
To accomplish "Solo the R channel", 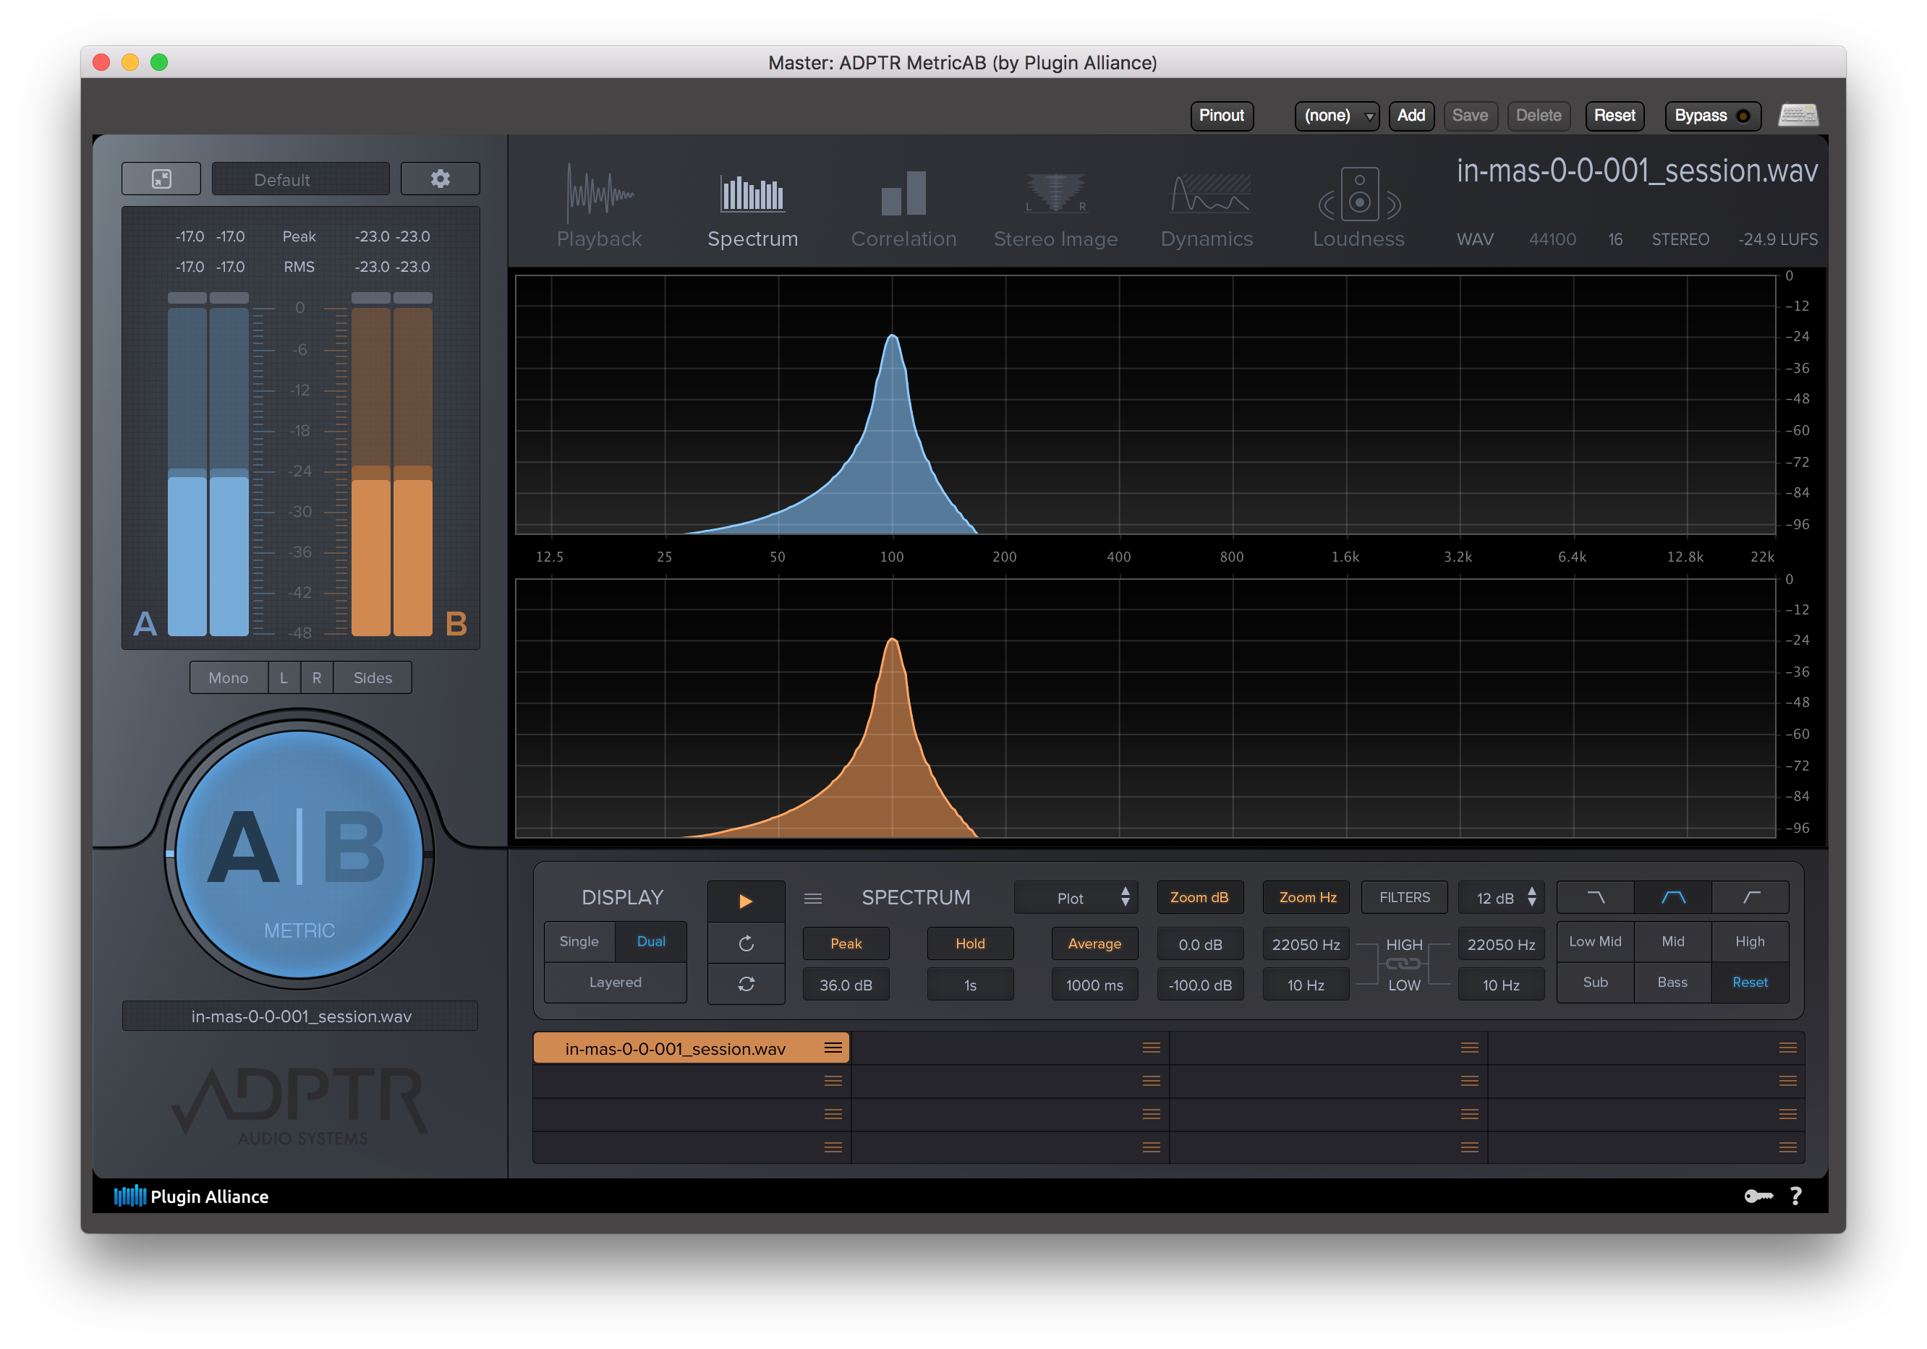I will [316, 677].
